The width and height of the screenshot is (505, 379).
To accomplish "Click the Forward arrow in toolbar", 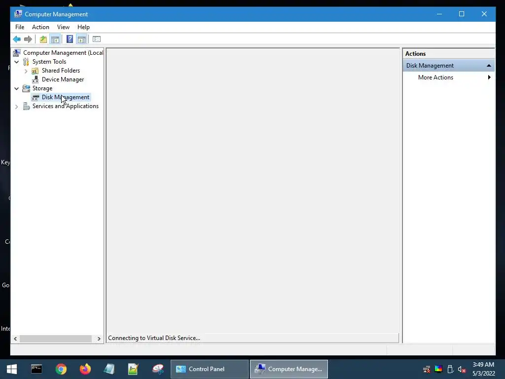I will pos(28,39).
